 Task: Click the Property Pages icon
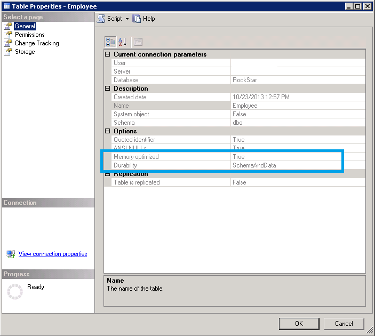coord(138,42)
